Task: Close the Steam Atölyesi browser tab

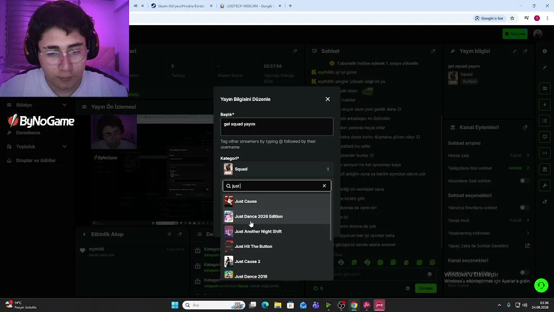Action: 211,6
